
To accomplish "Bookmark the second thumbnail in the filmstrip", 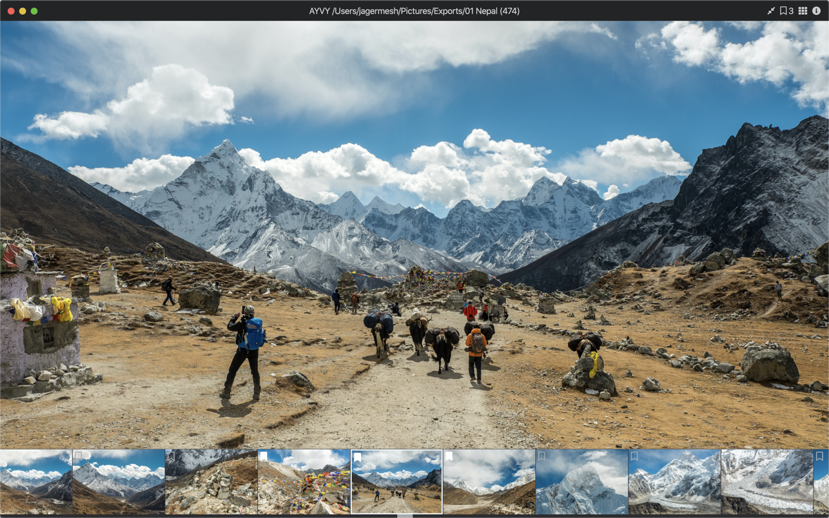I will pos(79,456).
